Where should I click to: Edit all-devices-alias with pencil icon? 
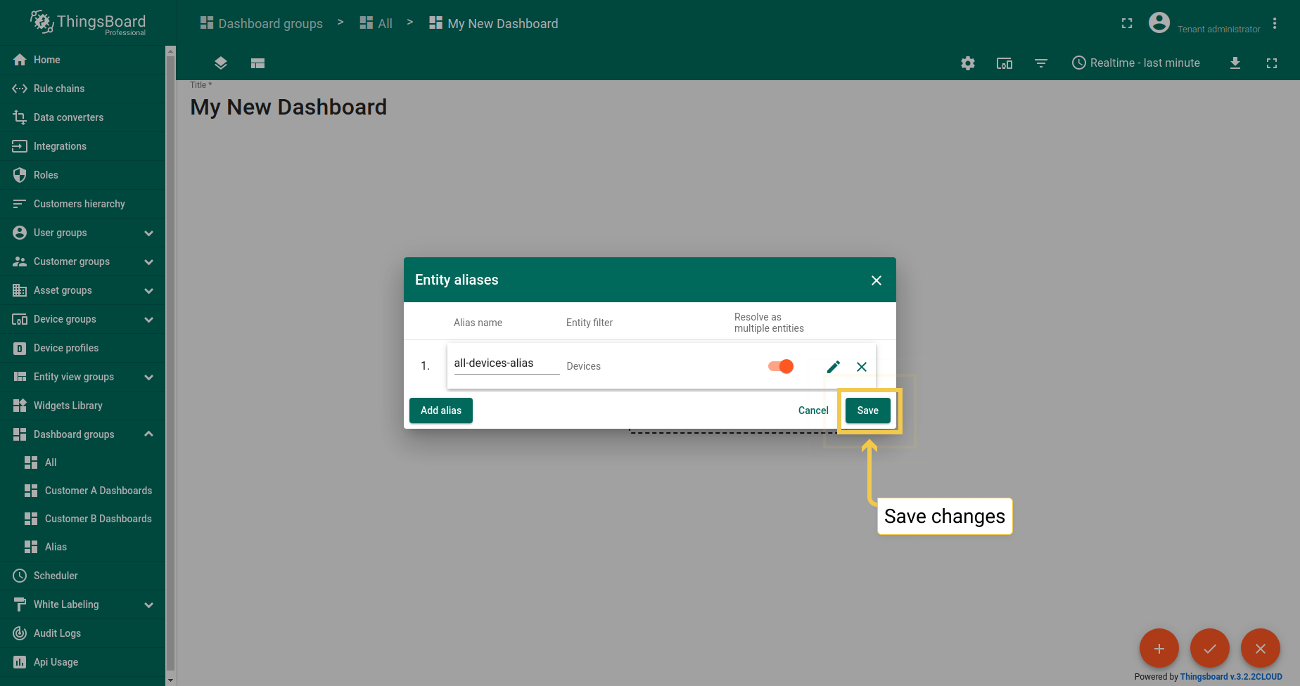(834, 367)
